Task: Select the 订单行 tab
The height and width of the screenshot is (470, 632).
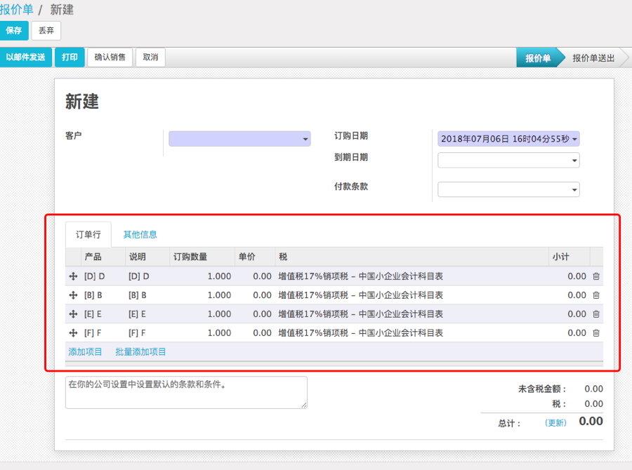Action: click(88, 234)
